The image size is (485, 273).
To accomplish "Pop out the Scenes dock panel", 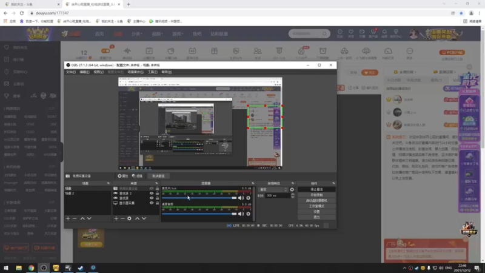I will coord(109,183).
